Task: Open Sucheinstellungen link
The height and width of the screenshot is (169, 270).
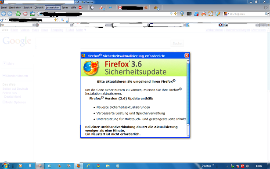Action: (x=238, y=30)
